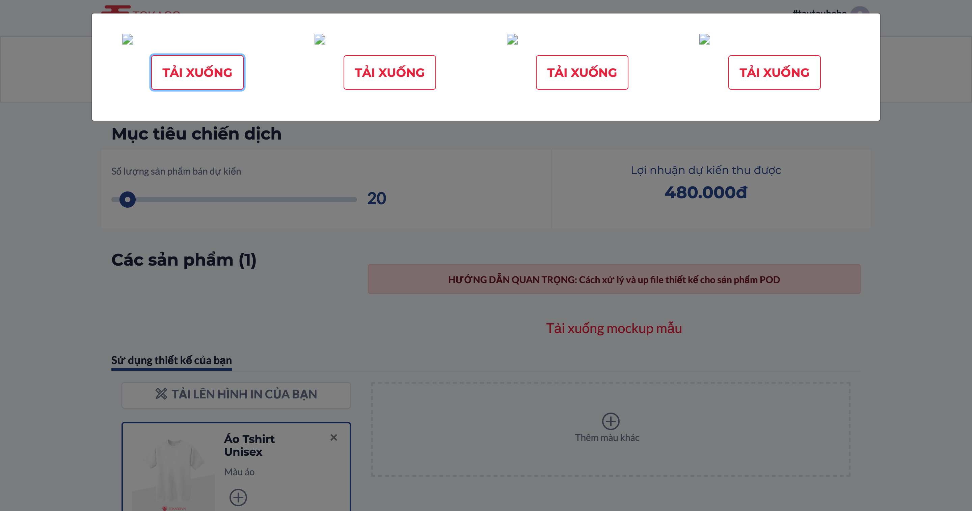Click the first TẢI XUỐNG download button
Image resolution: width=972 pixels, height=511 pixels.
(197, 72)
